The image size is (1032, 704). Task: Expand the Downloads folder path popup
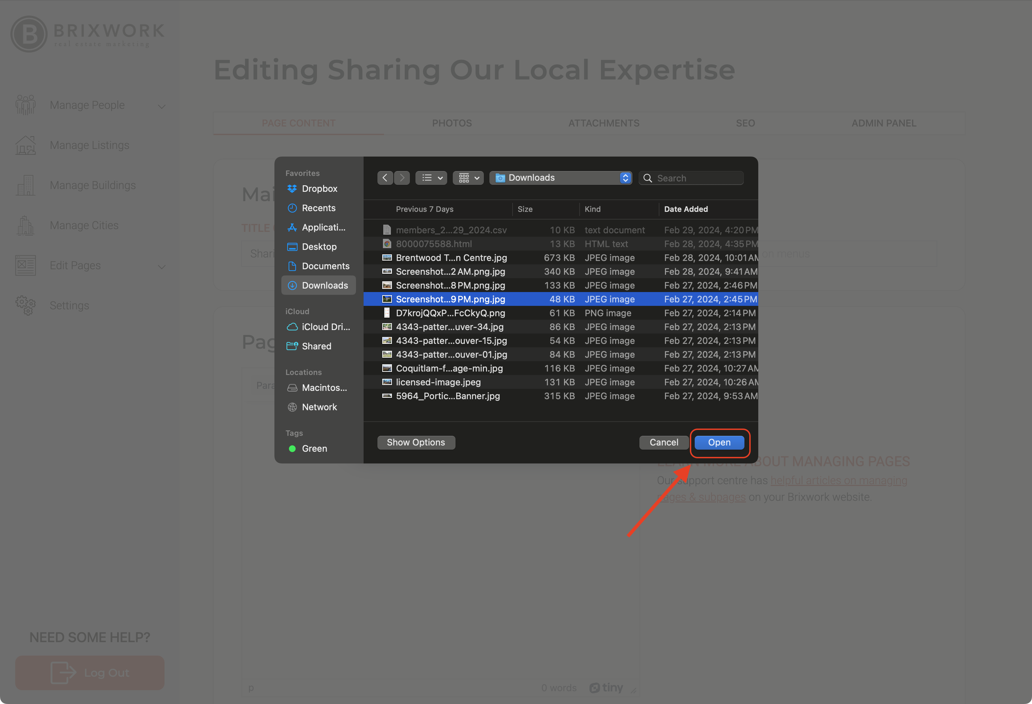pyautogui.click(x=560, y=178)
